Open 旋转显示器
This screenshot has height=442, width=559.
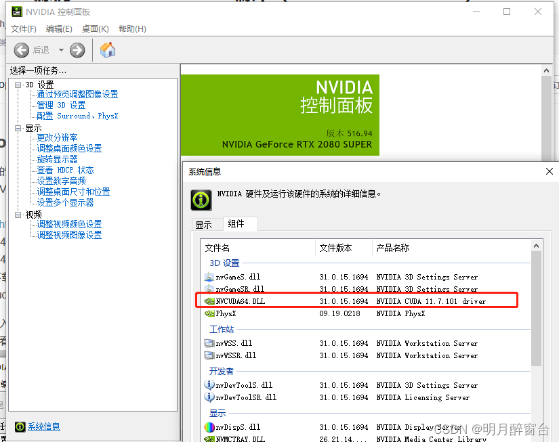(57, 159)
